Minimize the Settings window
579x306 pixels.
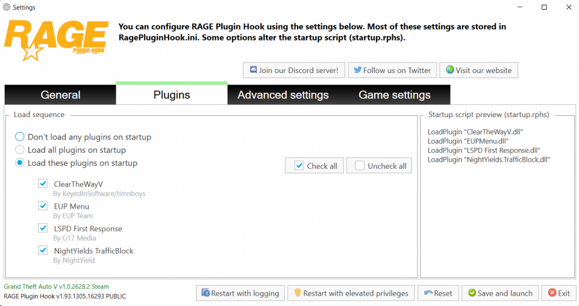[519, 7]
